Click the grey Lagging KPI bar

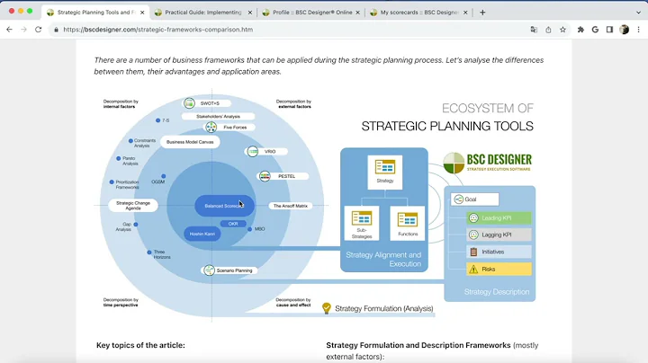(499, 235)
